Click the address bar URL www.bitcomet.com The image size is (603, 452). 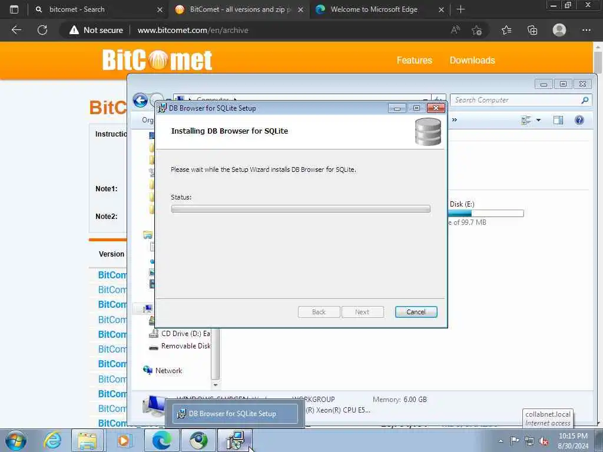[193, 30]
